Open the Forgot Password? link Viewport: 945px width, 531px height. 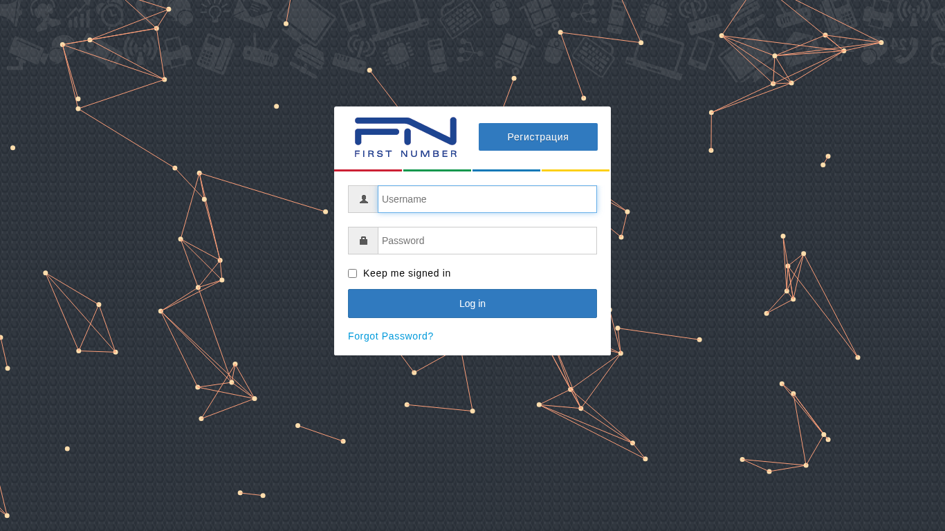point(391,336)
